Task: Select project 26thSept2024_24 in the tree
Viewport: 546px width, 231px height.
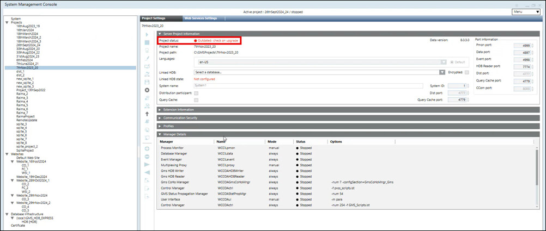Action: [28, 45]
